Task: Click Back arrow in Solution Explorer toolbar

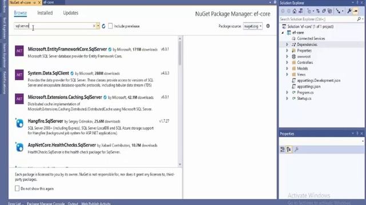Action: [x=283, y=11]
